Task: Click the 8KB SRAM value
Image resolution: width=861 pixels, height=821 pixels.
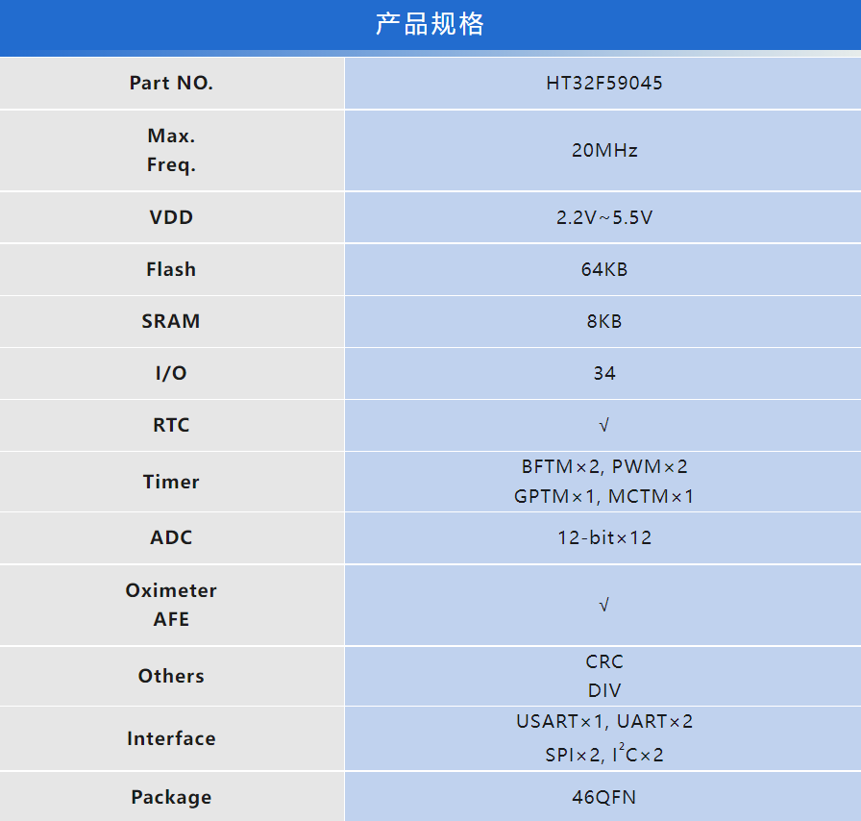Action: point(603,321)
